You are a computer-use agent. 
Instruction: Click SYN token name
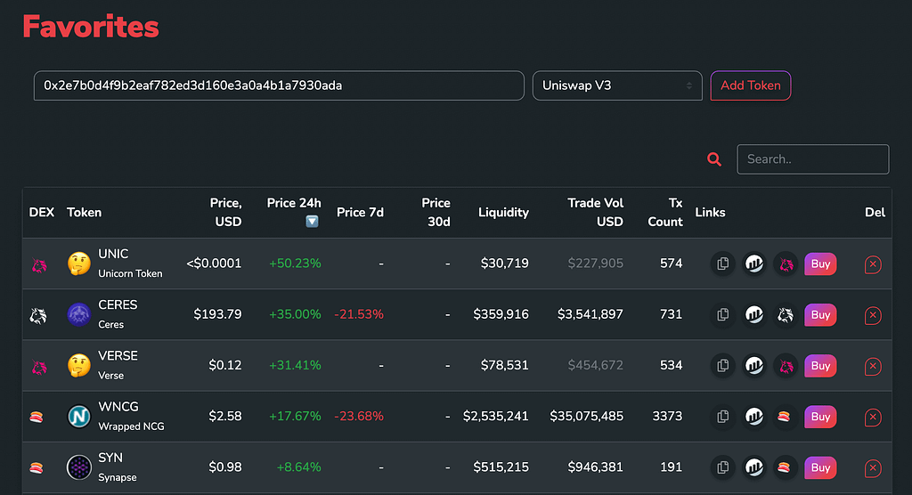(x=110, y=458)
